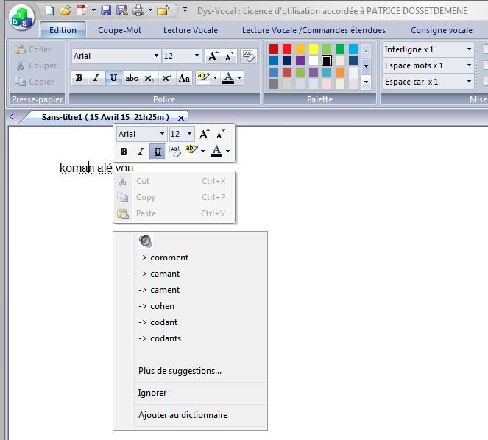Image resolution: width=488 pixels, height=440 pixels.
Task: Apply font color from the floating mini toolbar
Action: pyautogui.click(x=216, y=152)
